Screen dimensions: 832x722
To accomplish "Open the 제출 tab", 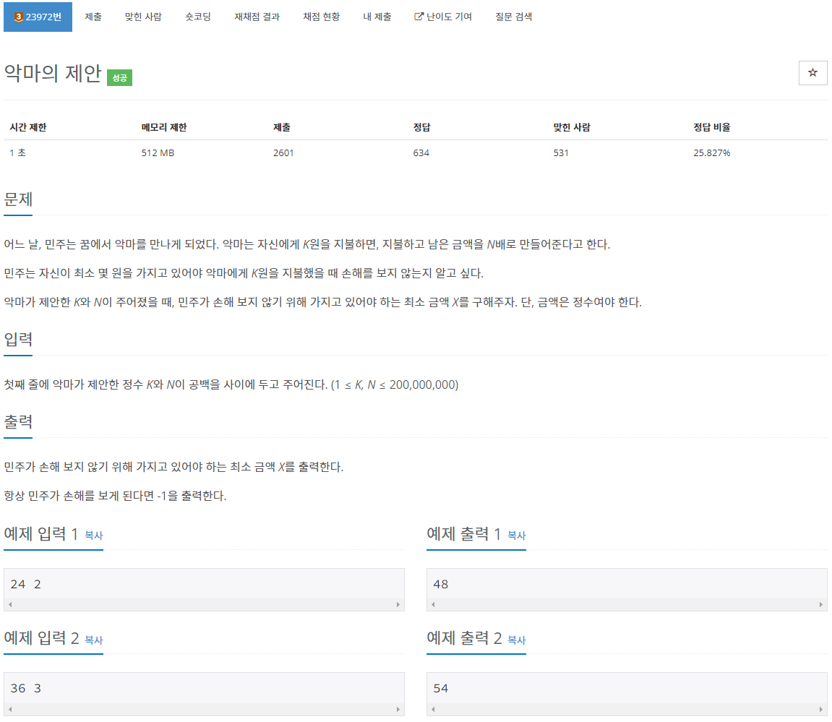I will tap(93, 16).
